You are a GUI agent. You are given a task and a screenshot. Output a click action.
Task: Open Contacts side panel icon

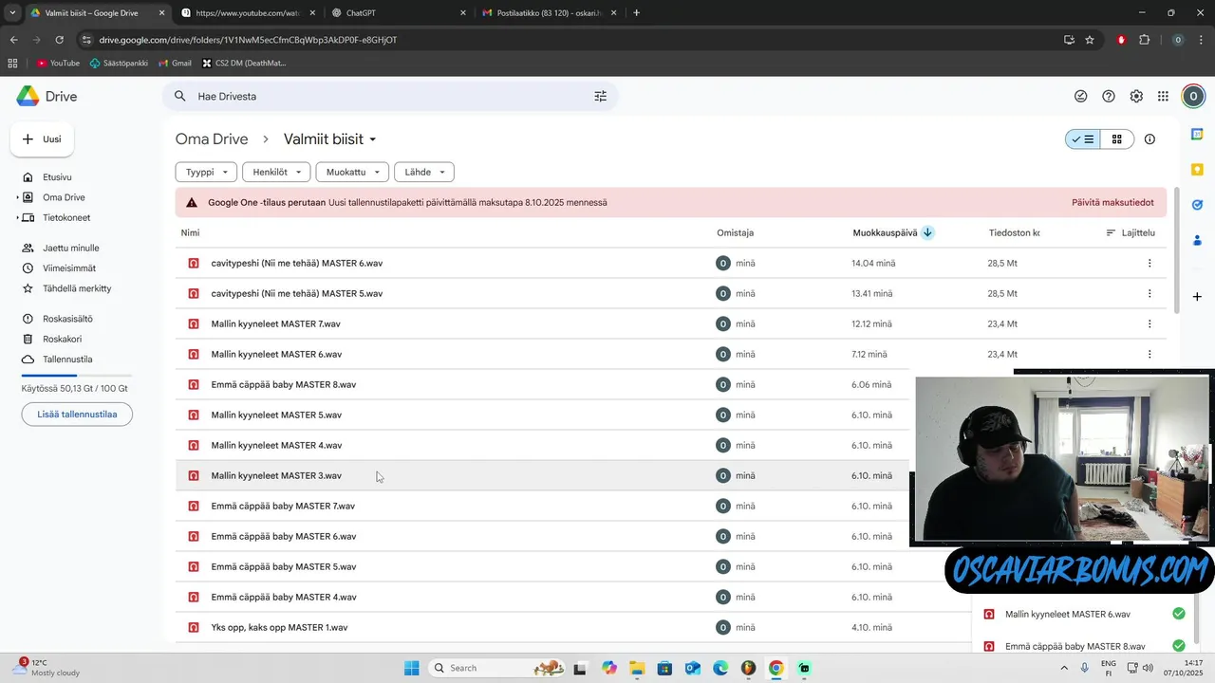tap(1197, 239)
